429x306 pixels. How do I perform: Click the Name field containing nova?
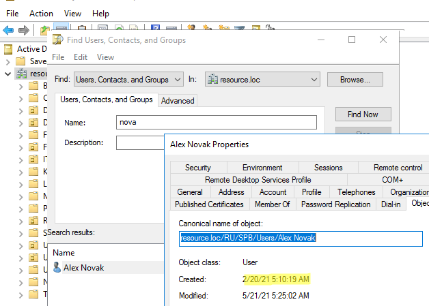tap(217, 122)
